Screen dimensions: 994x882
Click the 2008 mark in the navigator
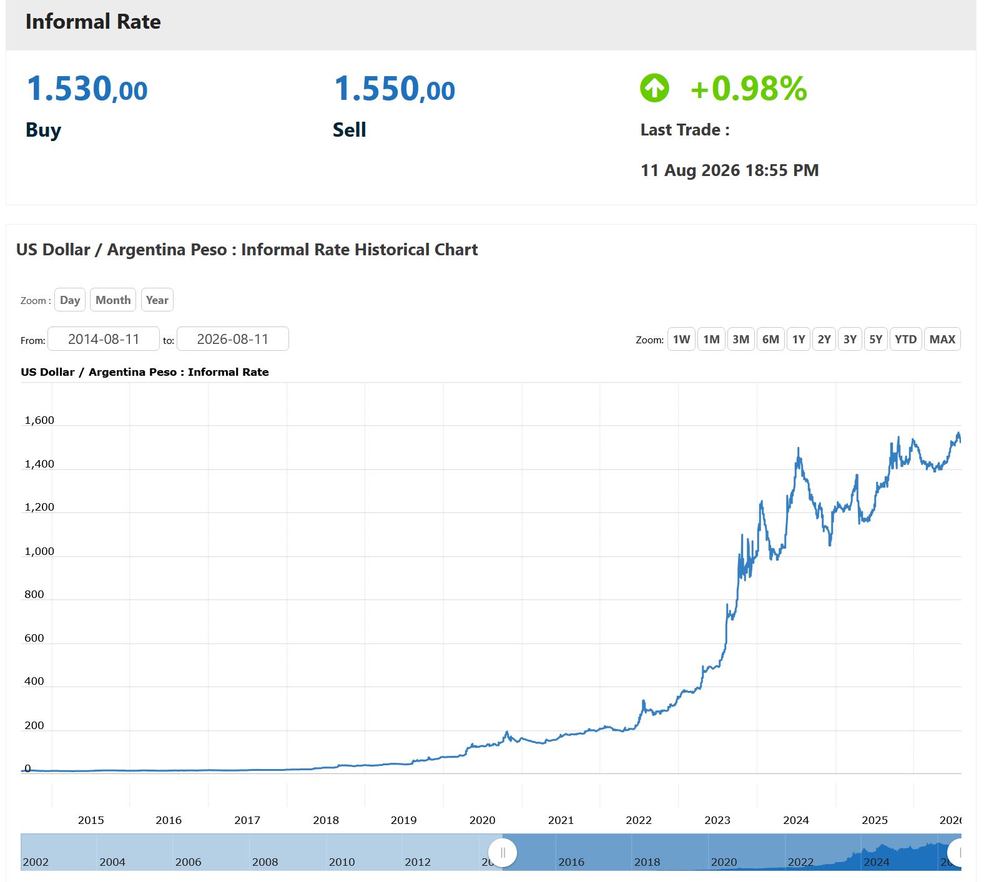[x=265, y=862]
